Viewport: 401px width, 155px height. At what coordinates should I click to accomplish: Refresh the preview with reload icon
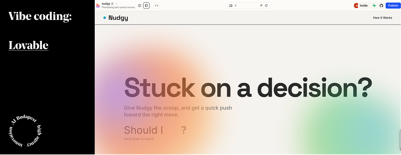coord(266,5)
